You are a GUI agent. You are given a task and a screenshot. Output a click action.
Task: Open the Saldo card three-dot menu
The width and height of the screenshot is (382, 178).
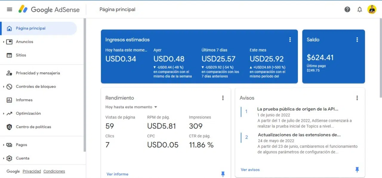click(x=357, y=40)
